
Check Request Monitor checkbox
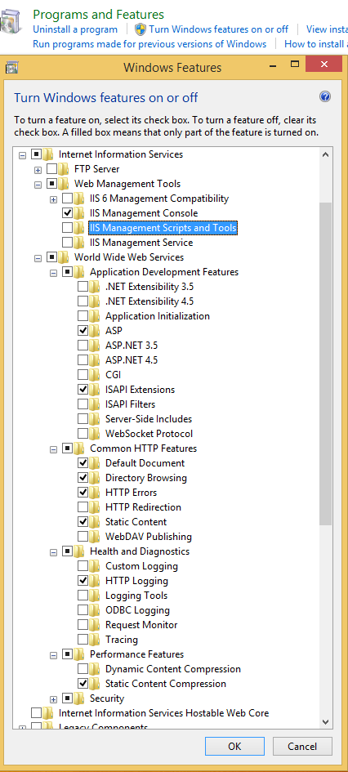point(83,625)
